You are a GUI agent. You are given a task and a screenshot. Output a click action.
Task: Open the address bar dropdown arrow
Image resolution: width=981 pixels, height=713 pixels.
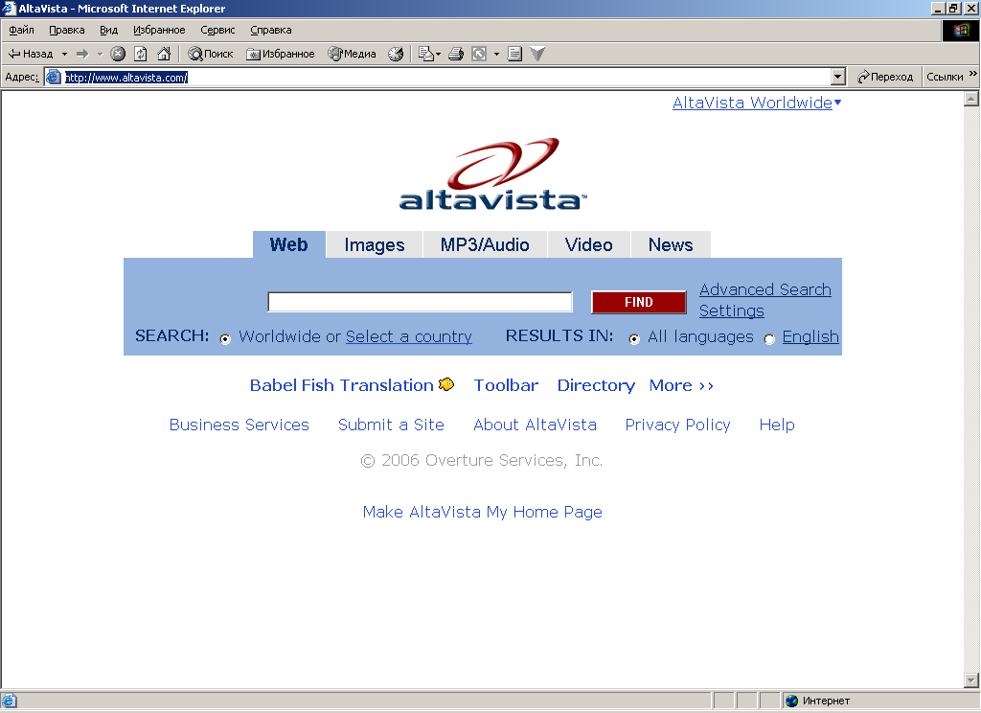[838, 77]
